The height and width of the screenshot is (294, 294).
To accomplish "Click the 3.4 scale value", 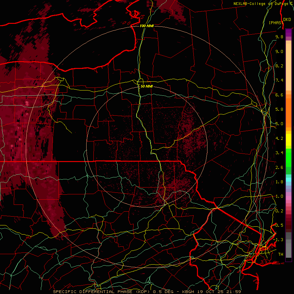I will [x=279, y=153].
